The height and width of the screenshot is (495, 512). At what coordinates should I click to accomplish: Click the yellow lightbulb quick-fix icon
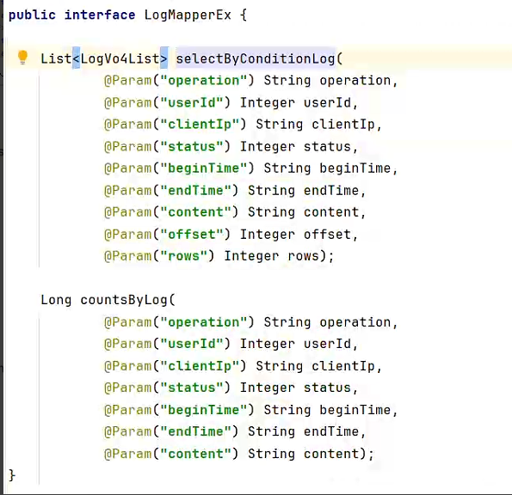click(22, 58)
